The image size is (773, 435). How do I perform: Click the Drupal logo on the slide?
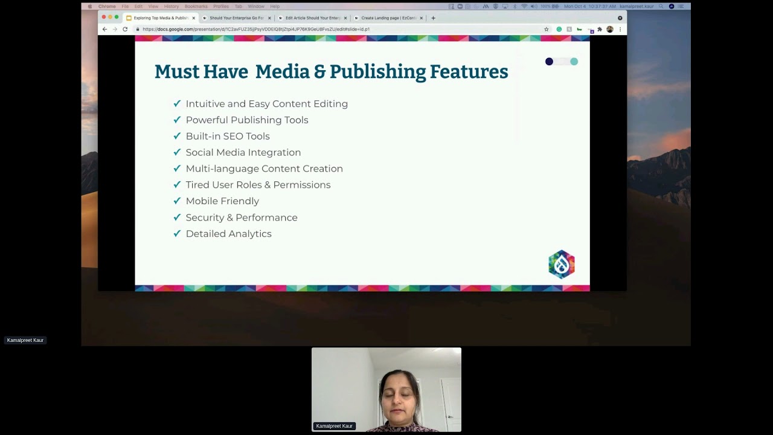562,265
